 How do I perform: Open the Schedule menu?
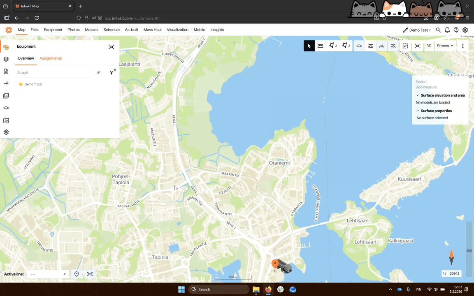(x=112, y=30)
